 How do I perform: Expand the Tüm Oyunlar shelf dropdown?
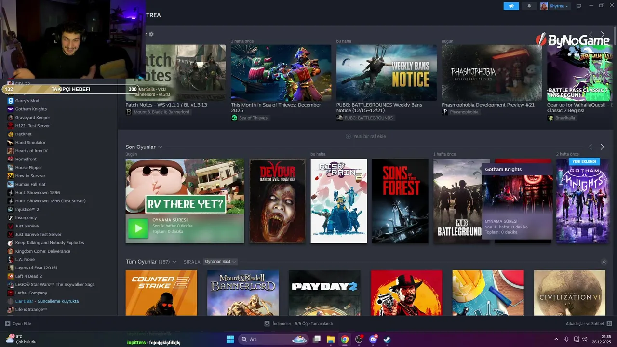coord(174,262)
